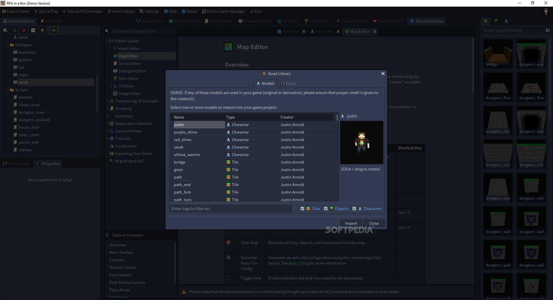Uncheck the Tiles filter checkbox
Viewport: 553px width, 300px height.
(302, 209)
